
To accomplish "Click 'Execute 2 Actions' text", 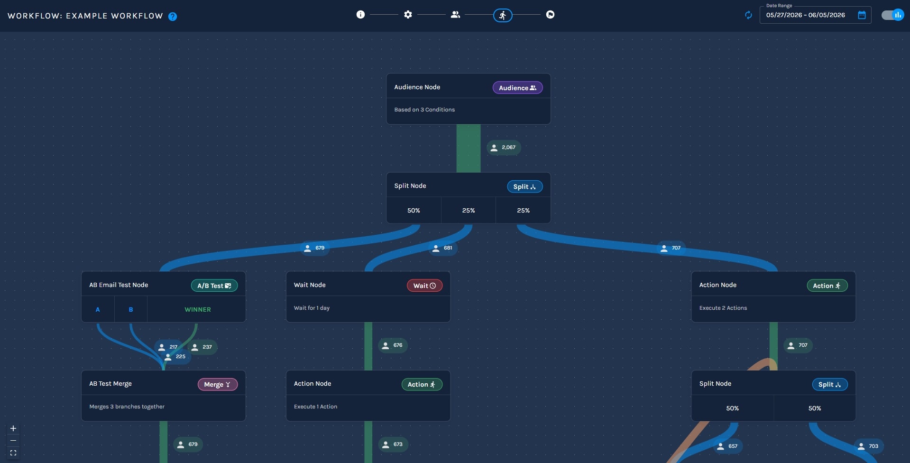I will point(723,308).
